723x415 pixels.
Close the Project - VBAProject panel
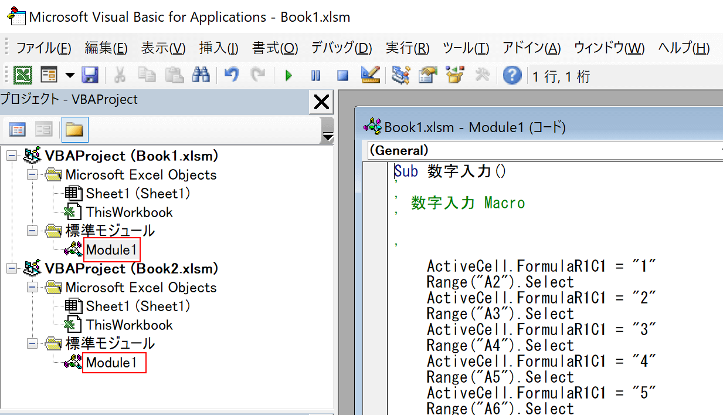[321, 103]
